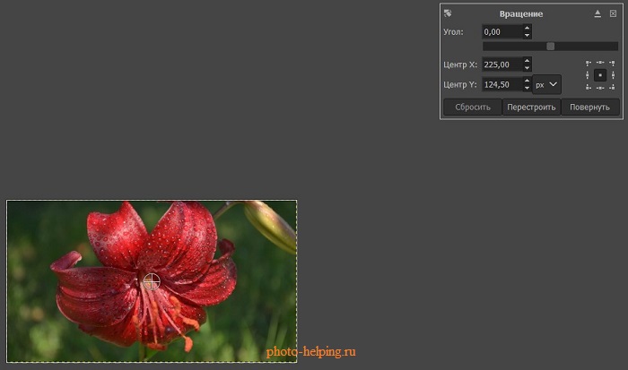Set pivot to bottom-right corner
The width and height of the screenshot is (628, 370).
pyautogui.click(x=612, y=87)
